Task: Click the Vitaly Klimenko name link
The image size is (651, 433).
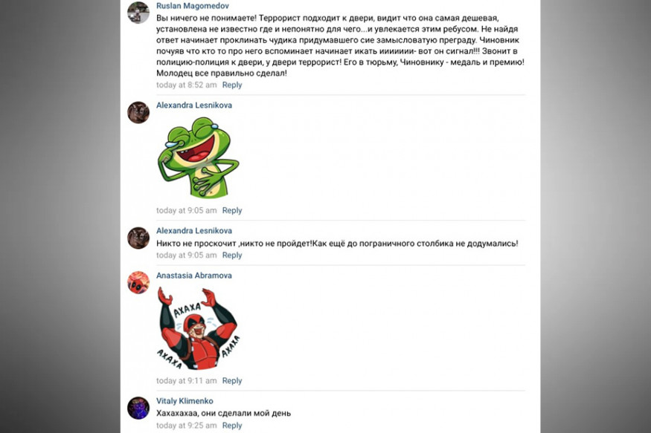Action: [x=185, y=401]
